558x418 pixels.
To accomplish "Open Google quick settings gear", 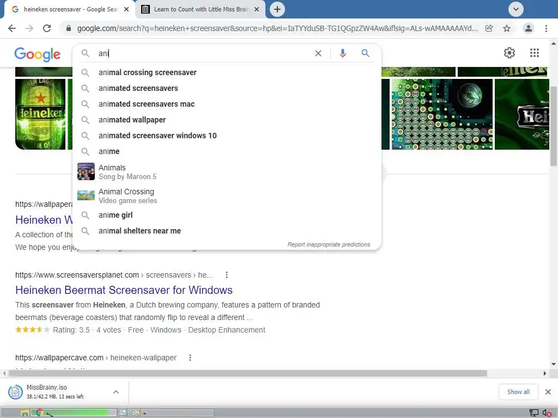I will coord(510,53).
